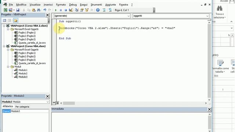Image resolution: width=235 pixels, height=132 pixels.
Task: Close the Immediata window
Action: coord(209,109)
